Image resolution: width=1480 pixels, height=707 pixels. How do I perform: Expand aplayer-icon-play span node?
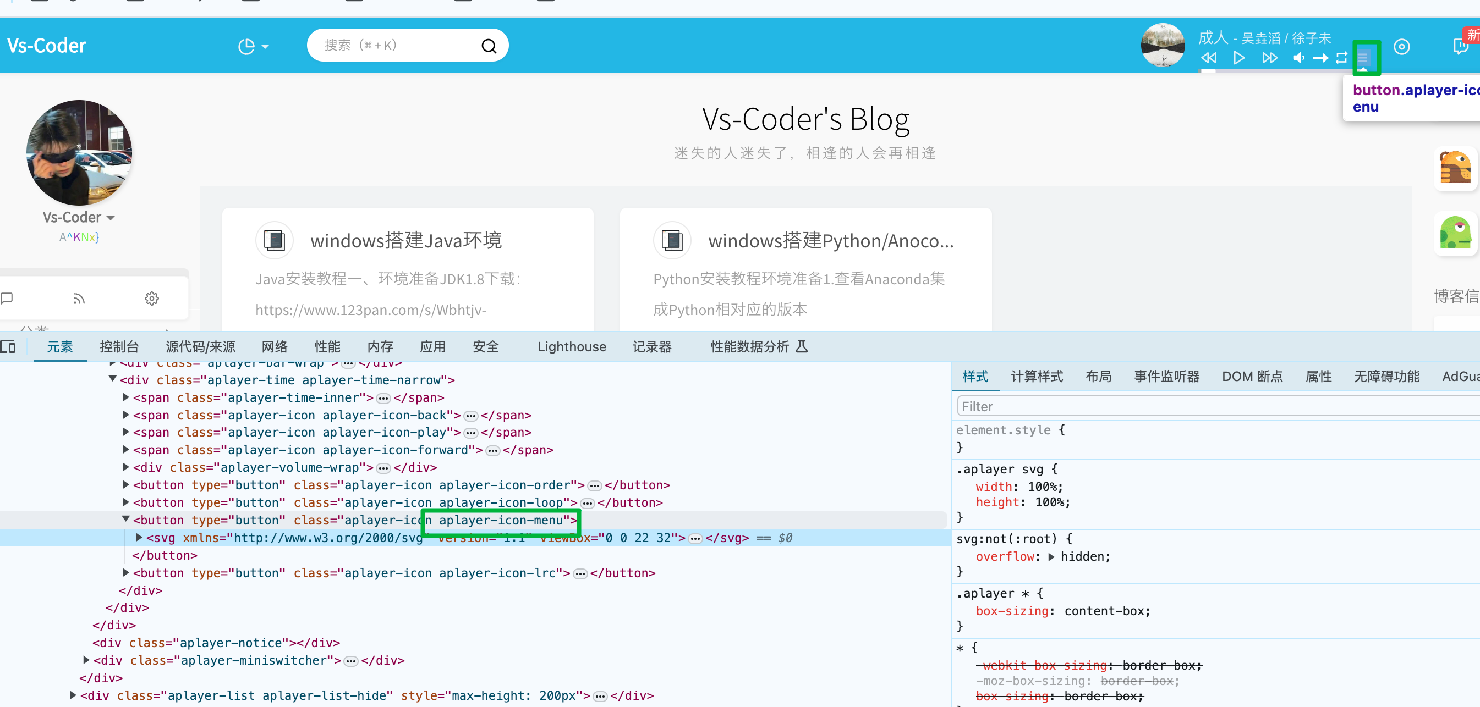tap(126, 432)
